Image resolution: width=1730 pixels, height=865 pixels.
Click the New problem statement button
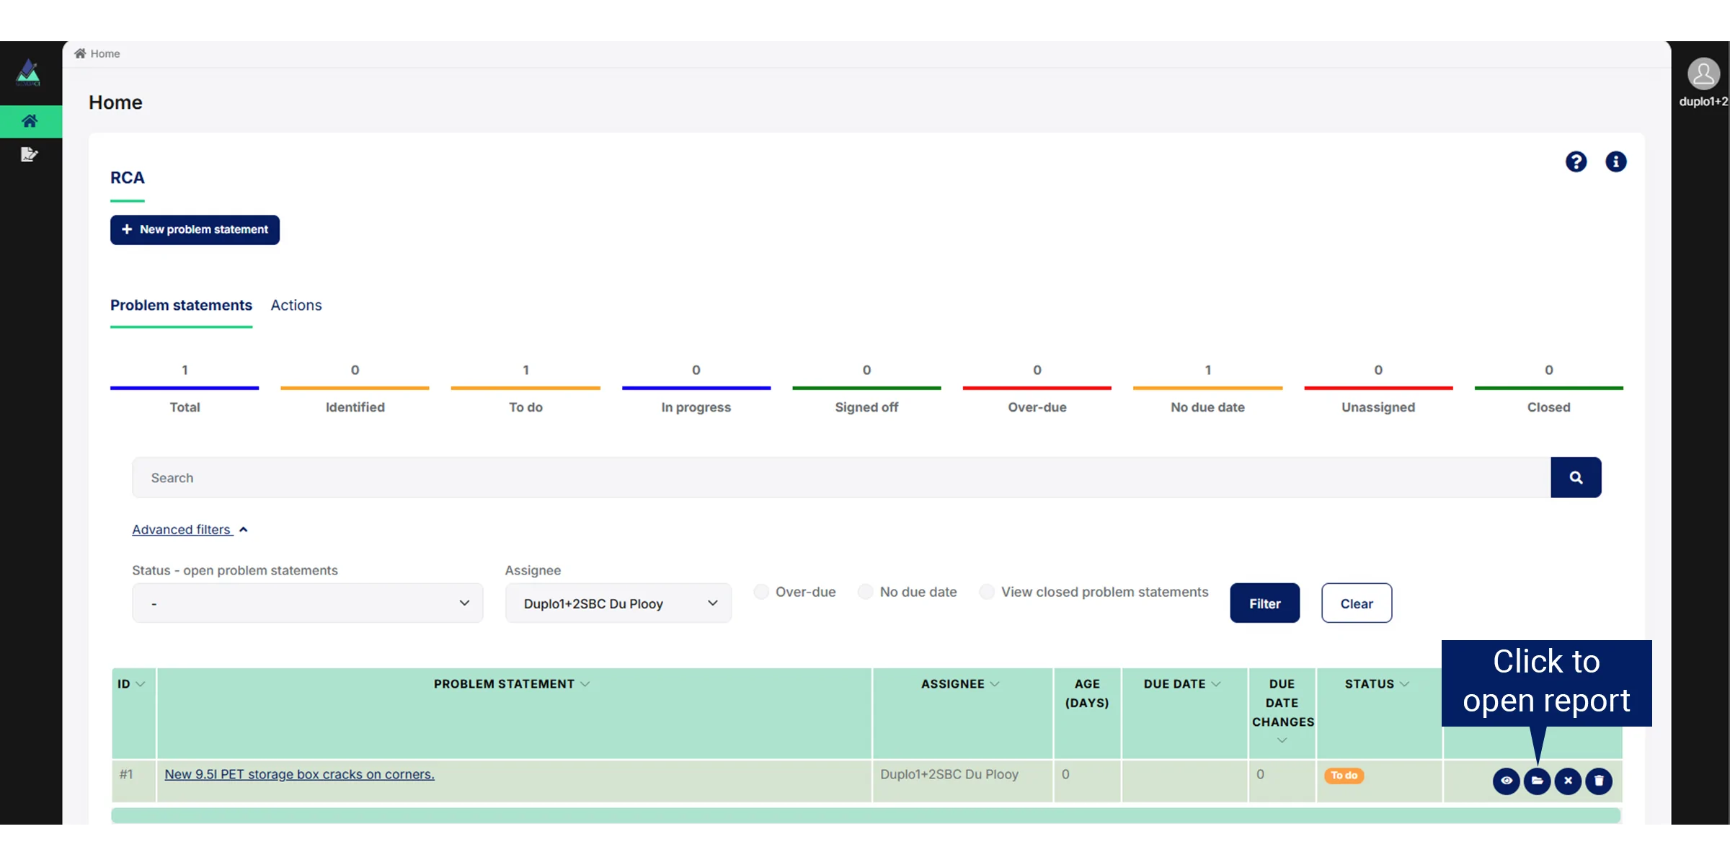[x=195, y=230]
